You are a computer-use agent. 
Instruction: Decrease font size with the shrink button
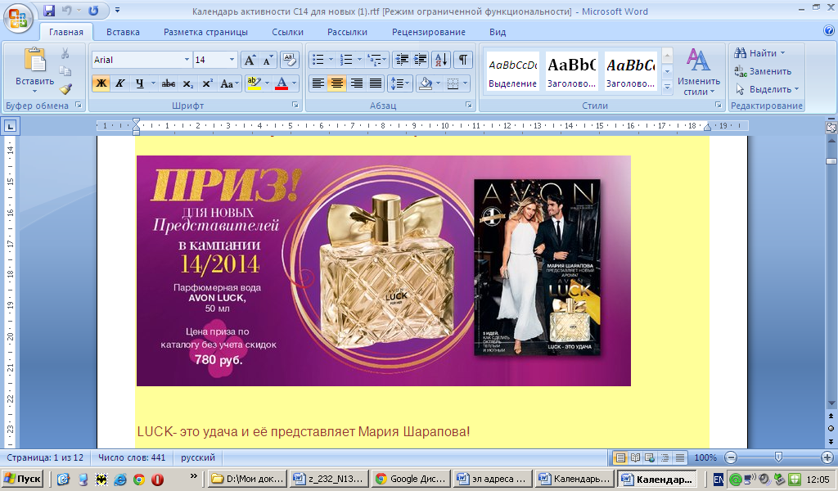click(x=268, y=60)
